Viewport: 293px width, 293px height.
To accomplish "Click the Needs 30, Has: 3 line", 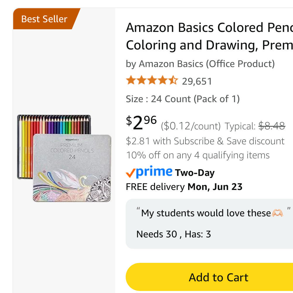I will click(x=174, y=234).
